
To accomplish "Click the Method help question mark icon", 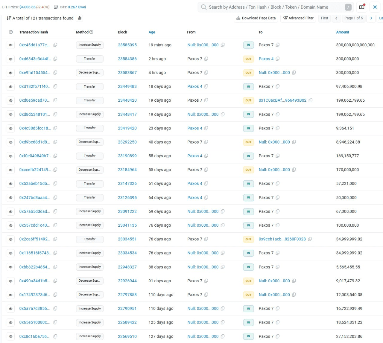I will [92, 32].
